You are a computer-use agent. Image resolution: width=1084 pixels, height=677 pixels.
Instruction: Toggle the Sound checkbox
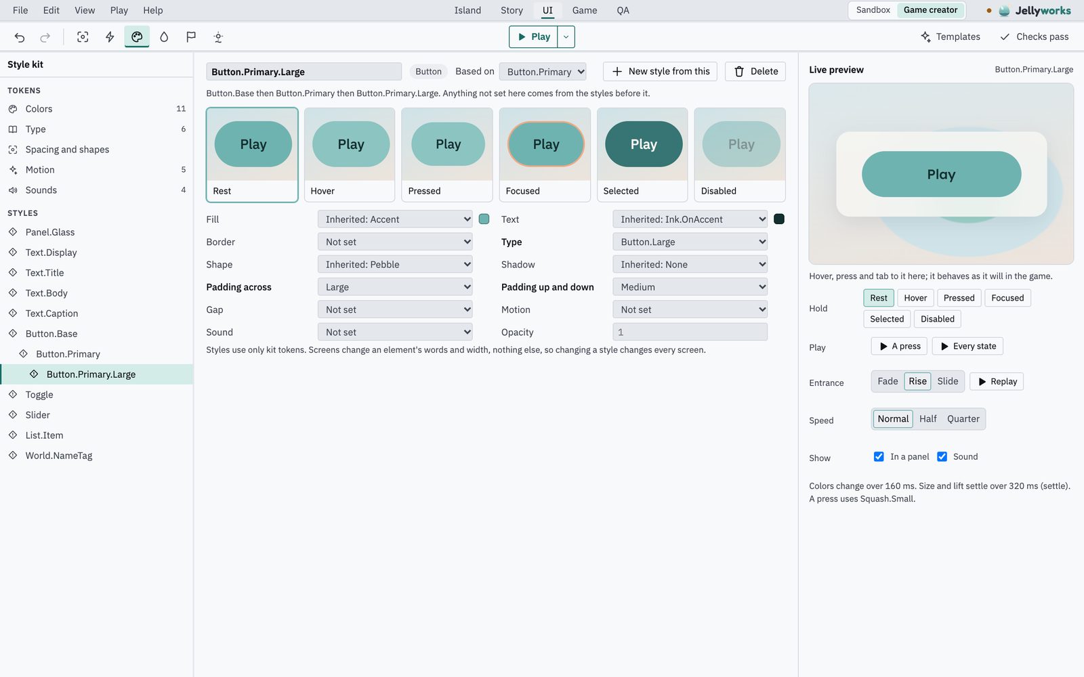[x=942, y=457]
